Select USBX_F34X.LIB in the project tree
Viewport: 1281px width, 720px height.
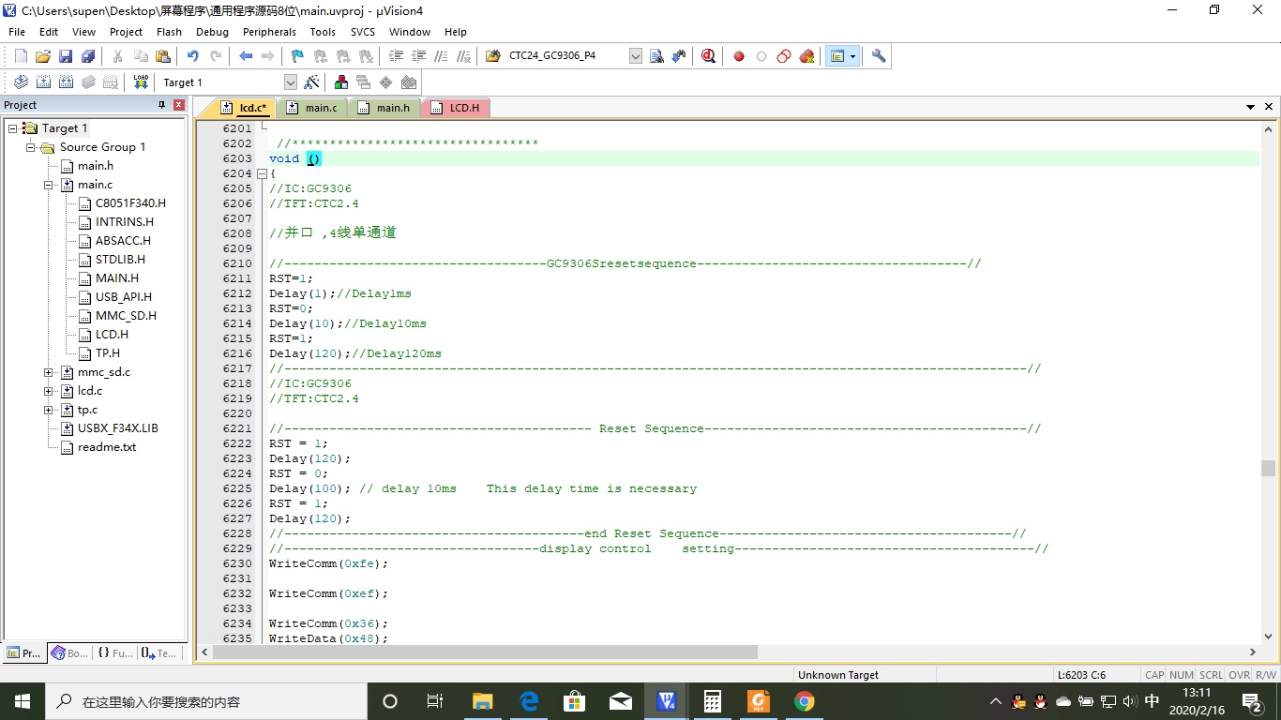pos(117,428)
